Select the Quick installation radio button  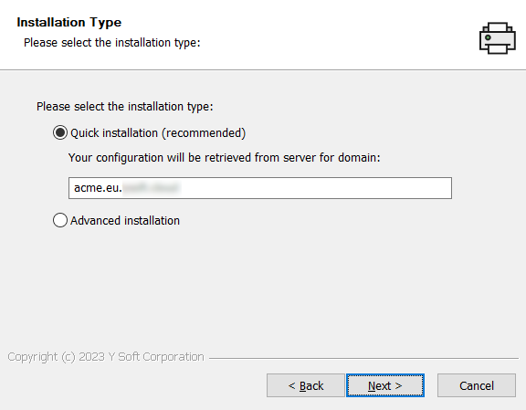[x=60, y=133]
